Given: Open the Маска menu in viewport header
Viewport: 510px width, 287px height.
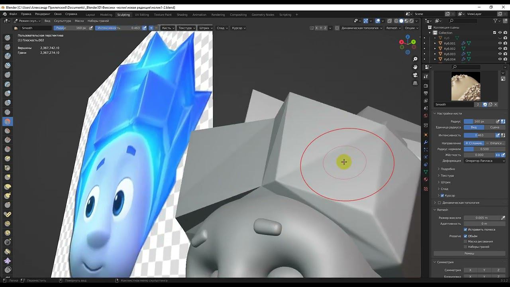Looking at the screenshot, I should coord(79,21).
